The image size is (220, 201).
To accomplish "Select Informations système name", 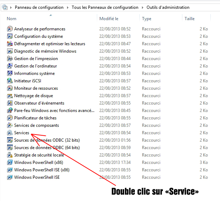I will click(34, 73).
